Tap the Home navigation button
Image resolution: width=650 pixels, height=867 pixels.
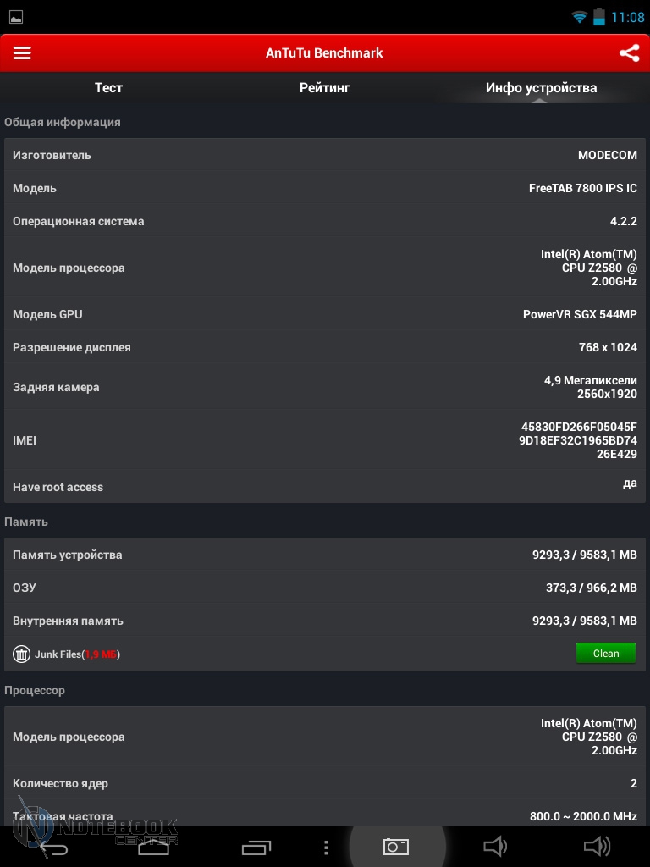[152, 847]
